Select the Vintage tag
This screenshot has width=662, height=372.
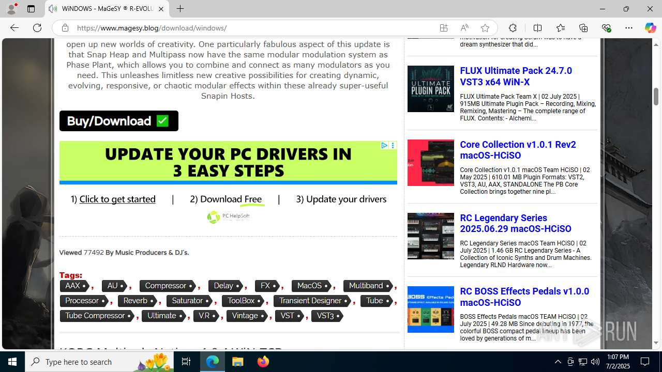(248, 316)
